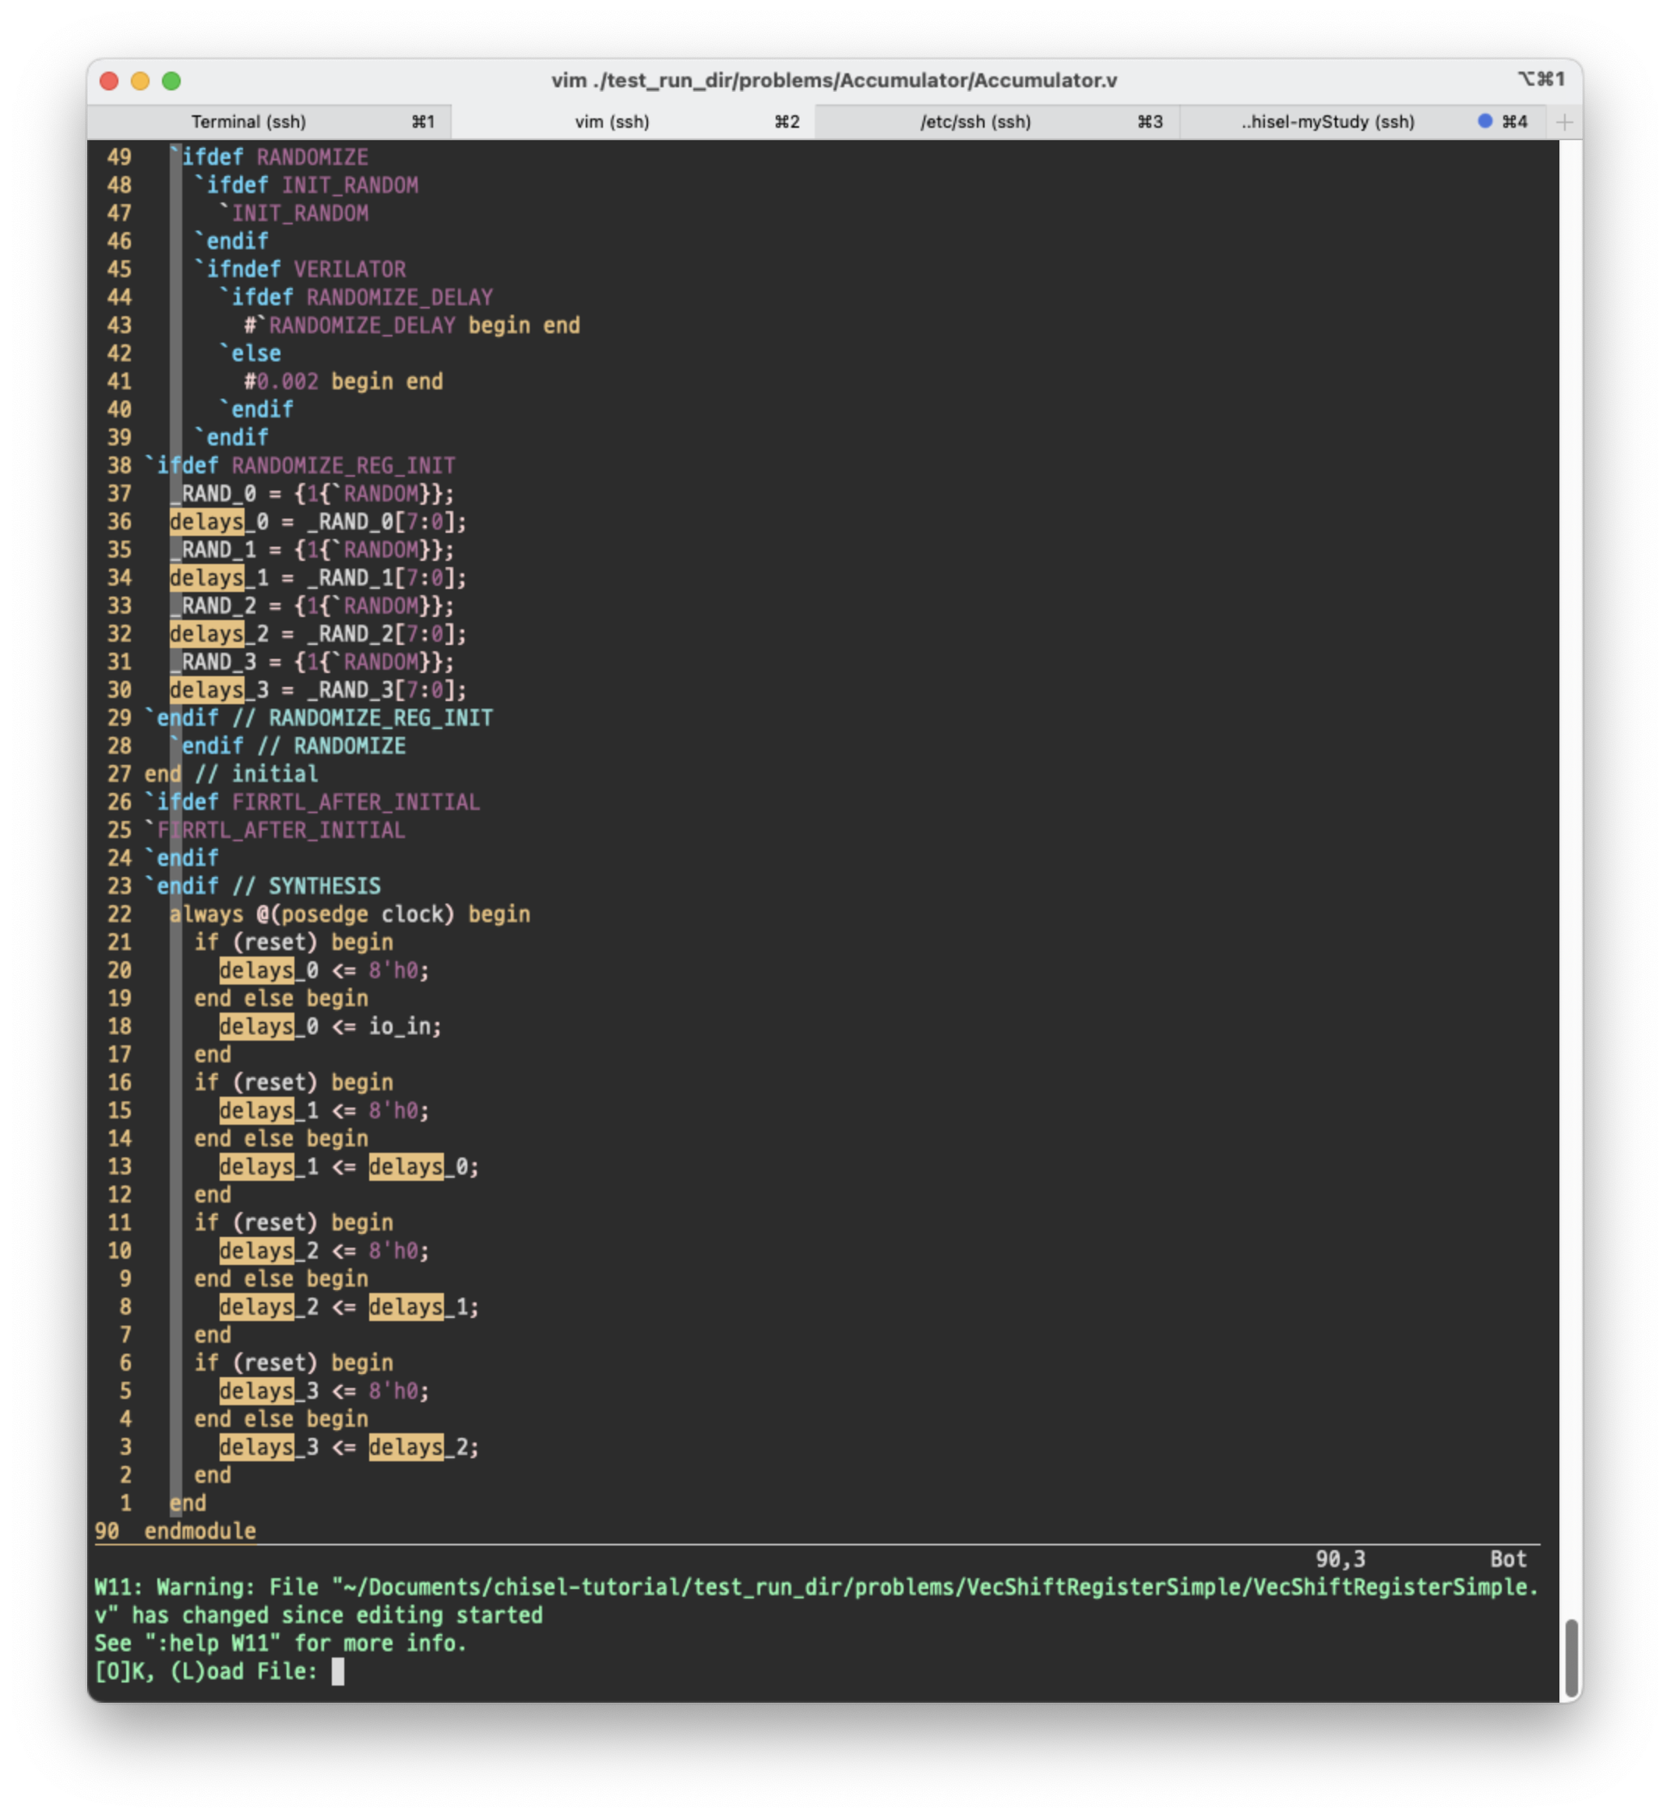Click 'always @(posedge clock) begin' line
This screenshot has height=1818, width=1670.
[350, 914]
